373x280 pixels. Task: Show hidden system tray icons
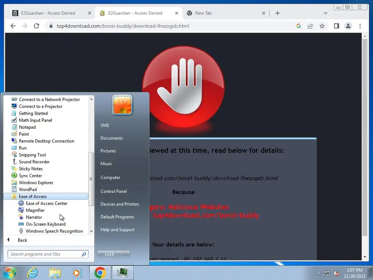[318, 273]
